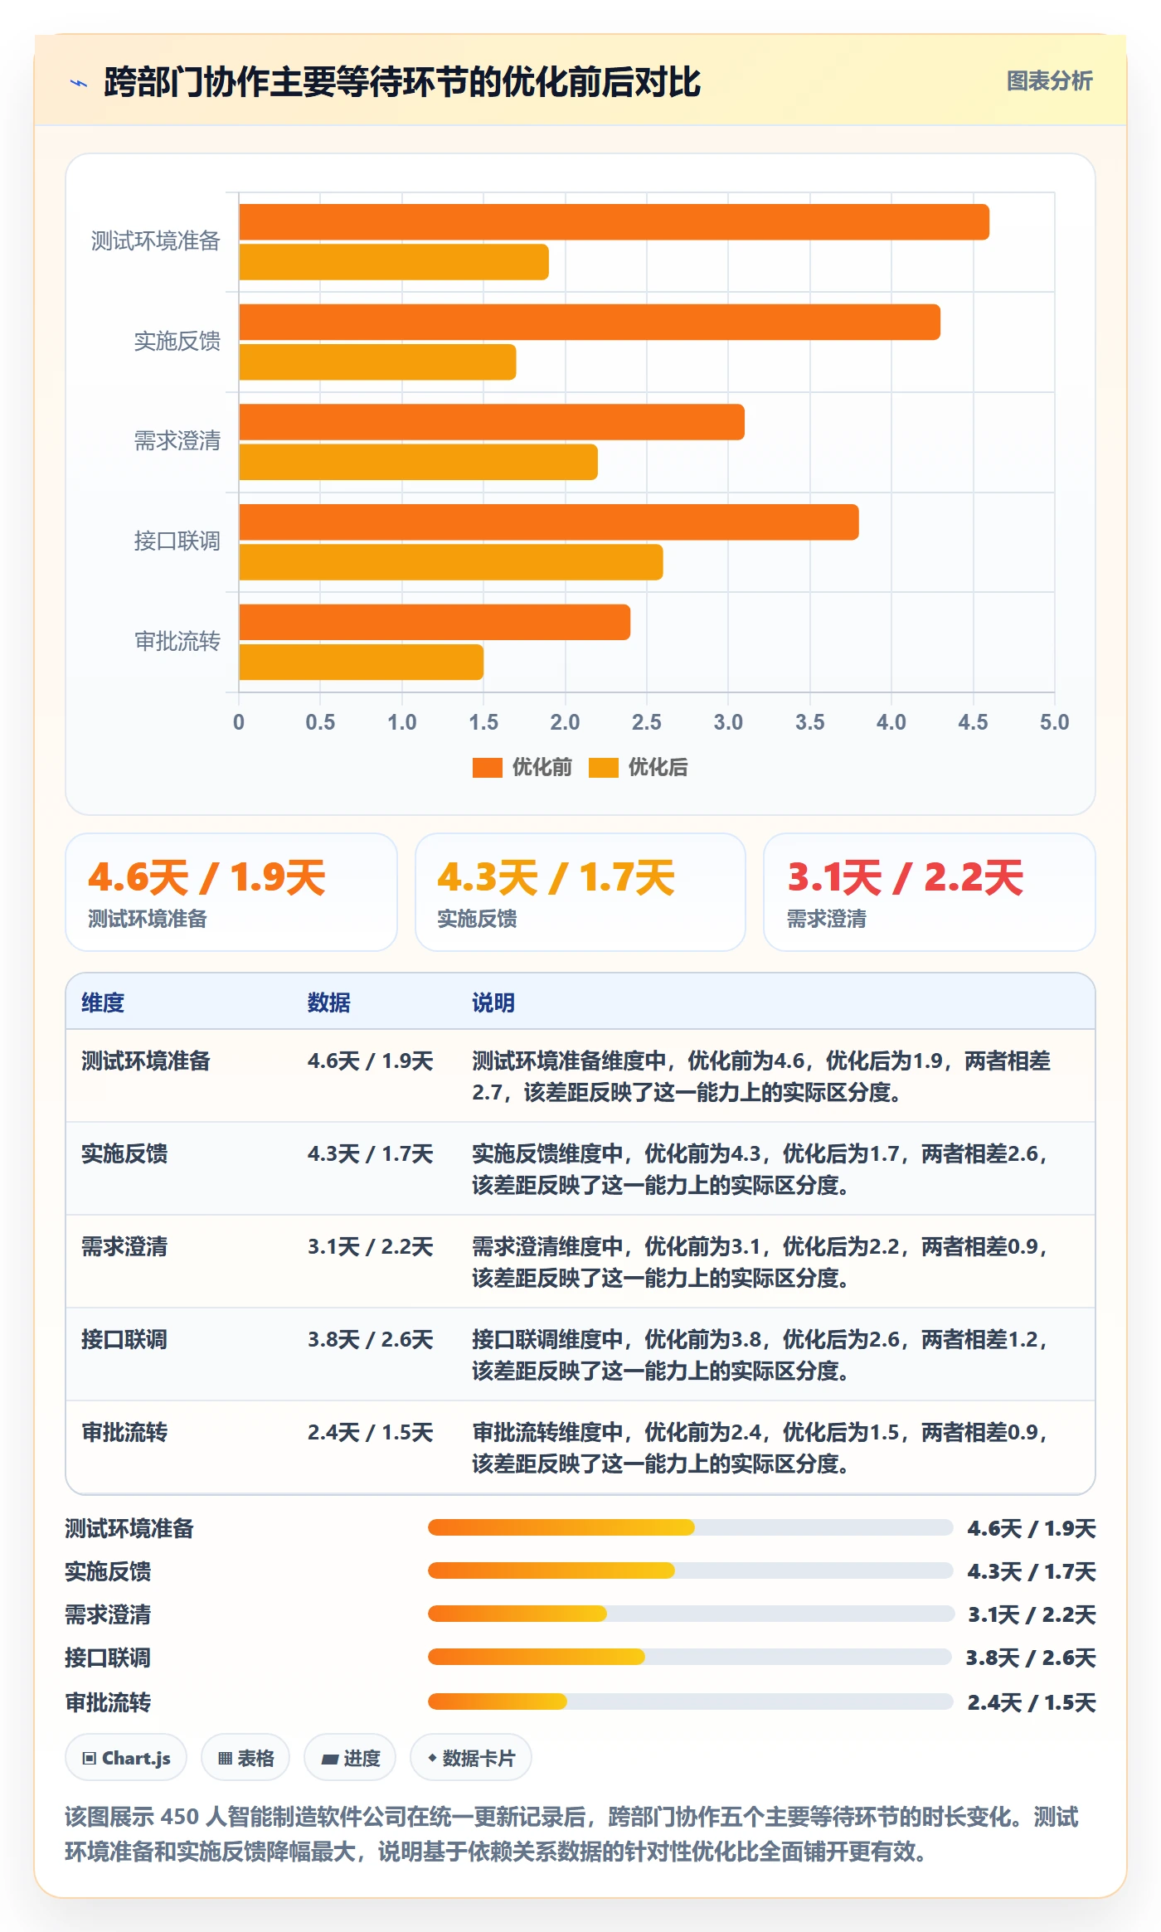Click the 图表分析 label in header
The width and height of the screenshot is (1161, 1932).
coord(1049,81)
